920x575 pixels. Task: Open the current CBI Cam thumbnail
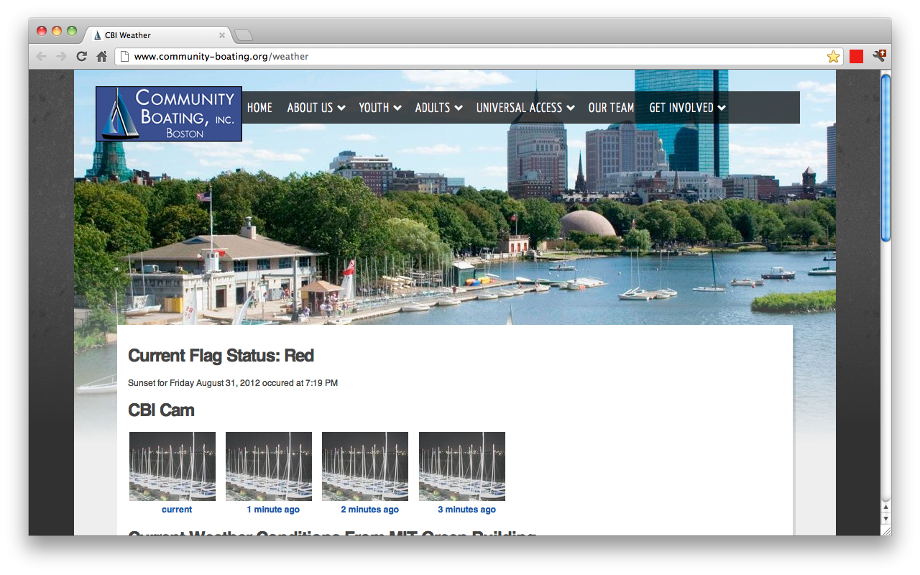click(x=172, y=466)
